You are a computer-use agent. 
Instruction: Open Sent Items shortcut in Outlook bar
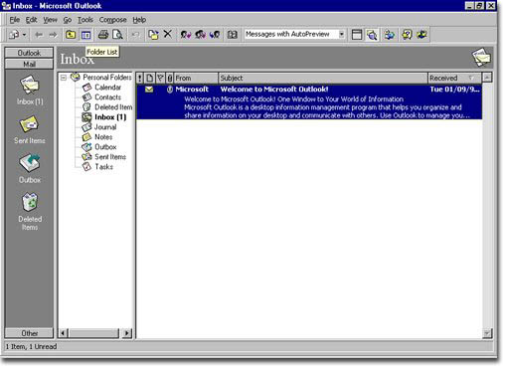point(30,129)
